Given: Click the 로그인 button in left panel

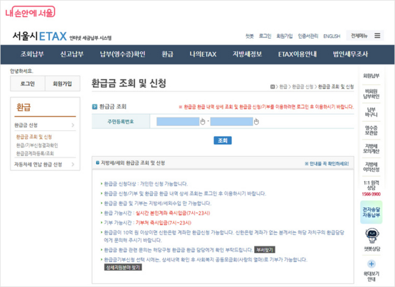Looking at the screenshot, I should (x=28, y=84).
